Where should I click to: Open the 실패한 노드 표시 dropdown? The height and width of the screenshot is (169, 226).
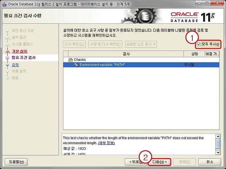(x=141, y=44)
